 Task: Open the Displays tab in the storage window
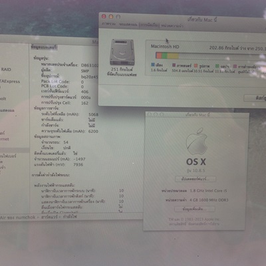(x=128, y=25)
